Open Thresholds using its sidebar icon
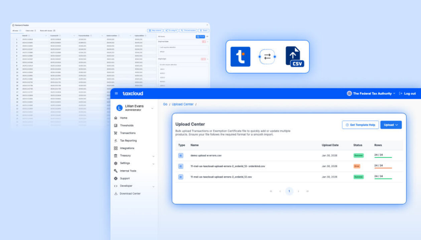Viewport: 421px width, 240px height. pos(115,125)
